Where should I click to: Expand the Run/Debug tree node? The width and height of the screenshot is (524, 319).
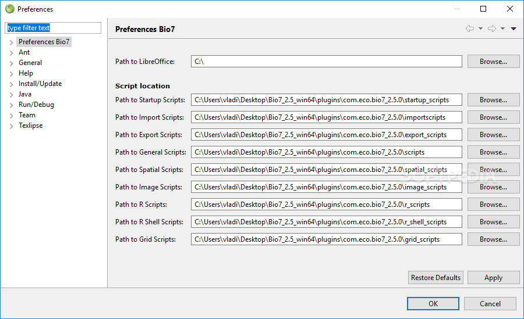click(12, 105)
